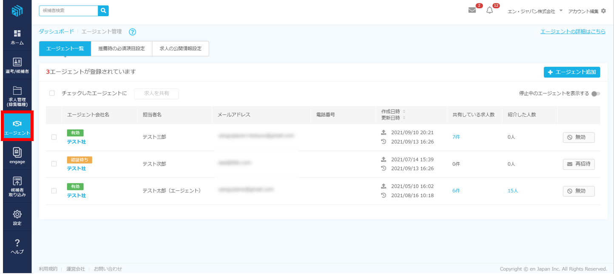Open the 選考/候補者 sidebar icon

[17, 62]
